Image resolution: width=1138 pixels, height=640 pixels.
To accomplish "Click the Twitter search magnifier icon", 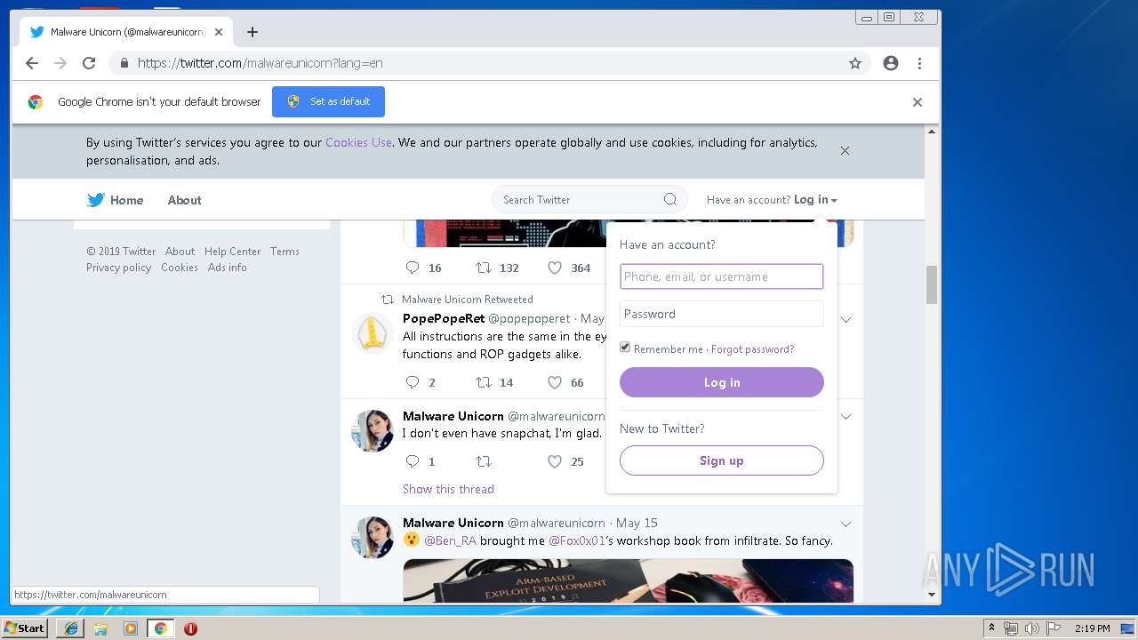I will pyautogui.click(x=670, y=199).
